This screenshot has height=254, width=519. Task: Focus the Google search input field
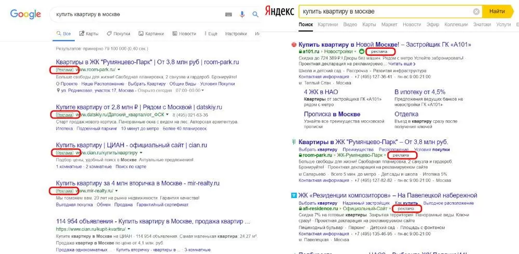(x=139, y=14)
